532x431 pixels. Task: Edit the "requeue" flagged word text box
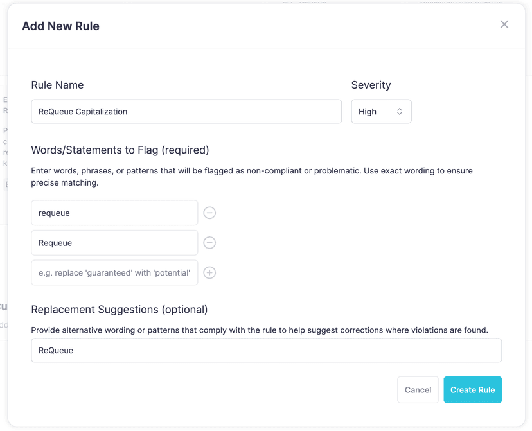tap(114, 213)
